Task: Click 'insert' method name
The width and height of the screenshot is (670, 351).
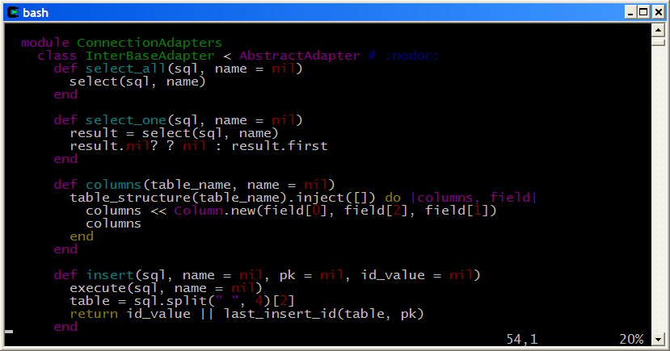Action: coord(110,275)
